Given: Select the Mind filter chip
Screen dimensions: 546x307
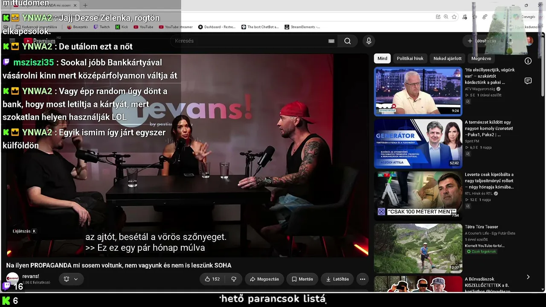Looking at the screenshot, I should [x=383, y=58].
